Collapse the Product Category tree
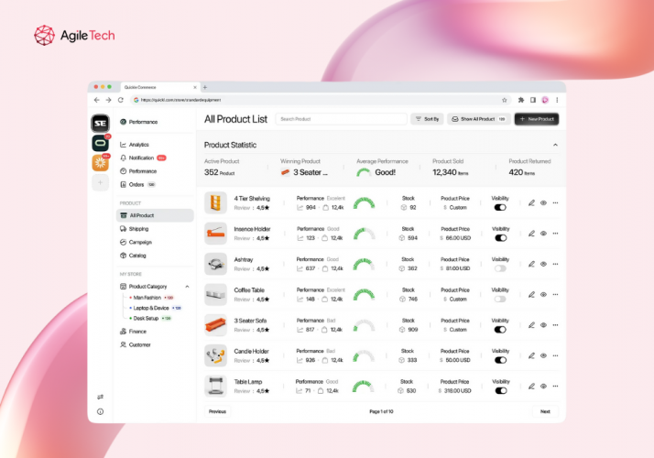The image size is (654, 458). tap(187, 287)
